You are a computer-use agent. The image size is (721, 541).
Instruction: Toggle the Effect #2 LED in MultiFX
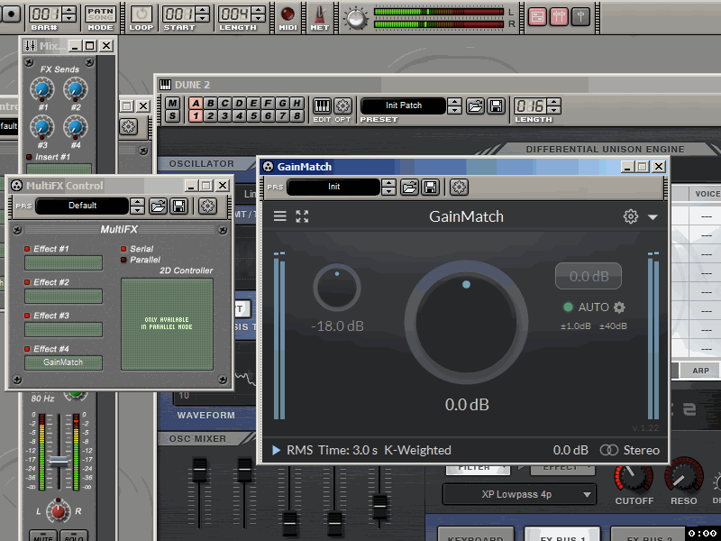pyautogui.click(x=27, y=282)
